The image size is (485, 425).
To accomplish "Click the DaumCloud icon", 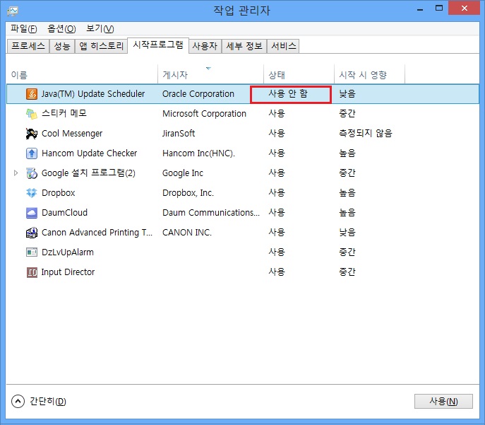I will click(32, 213).
